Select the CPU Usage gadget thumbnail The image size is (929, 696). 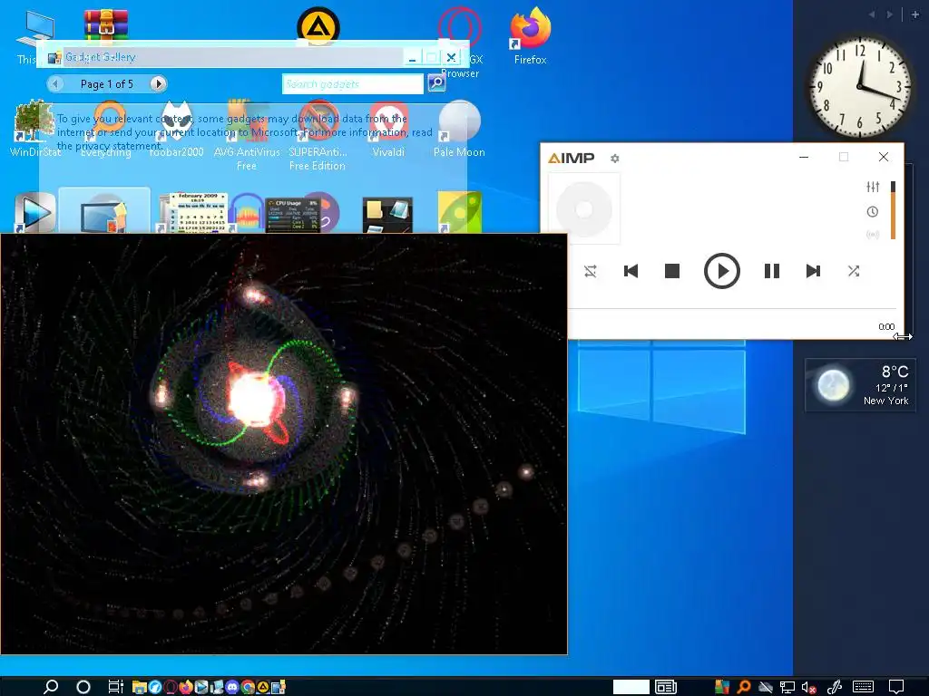pyautogui.click(x=292, y=215)
